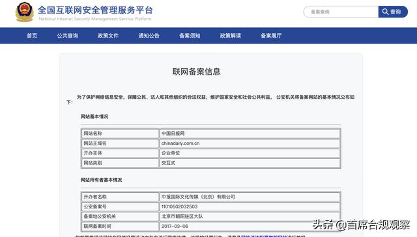Select the chinadaily.com.cn domain cell
417x237 pixels.
click(x=250, y=143)
